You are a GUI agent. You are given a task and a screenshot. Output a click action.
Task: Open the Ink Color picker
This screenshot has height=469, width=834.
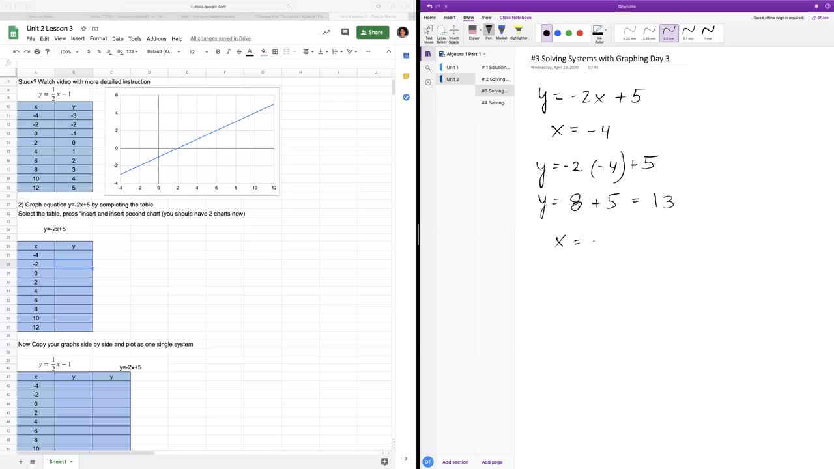point(599,34)
